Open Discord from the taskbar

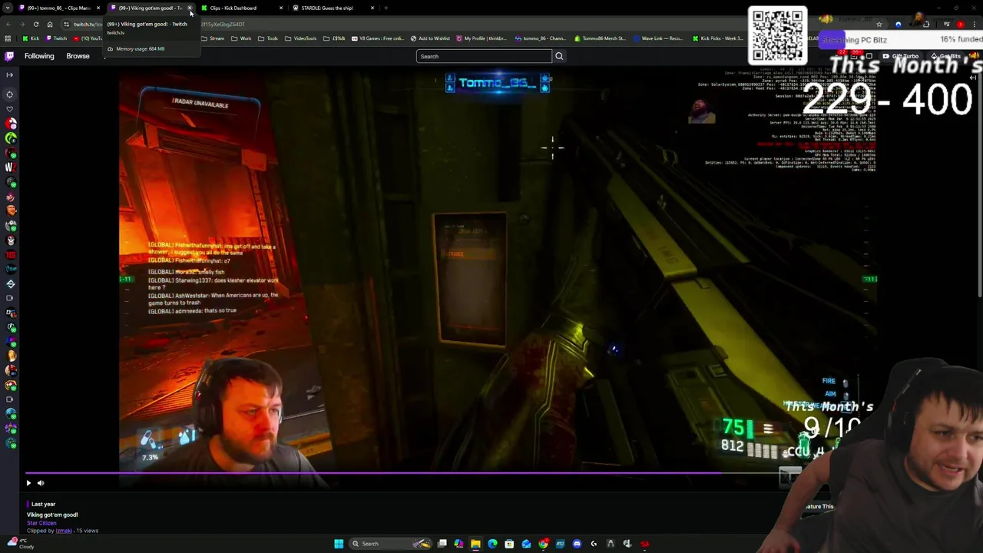point(577,544)
